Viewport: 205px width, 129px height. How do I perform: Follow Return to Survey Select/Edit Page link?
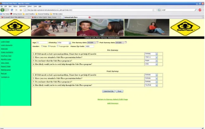(x=113, y=100)
